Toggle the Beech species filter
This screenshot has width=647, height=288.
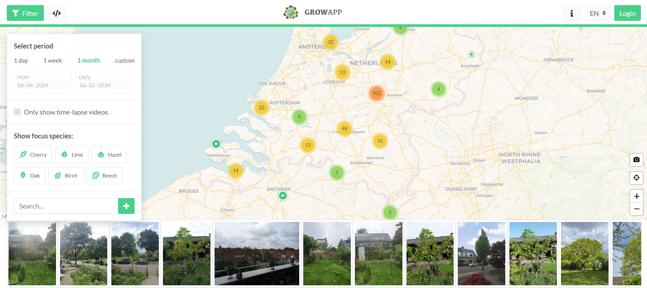coord(104,175)
